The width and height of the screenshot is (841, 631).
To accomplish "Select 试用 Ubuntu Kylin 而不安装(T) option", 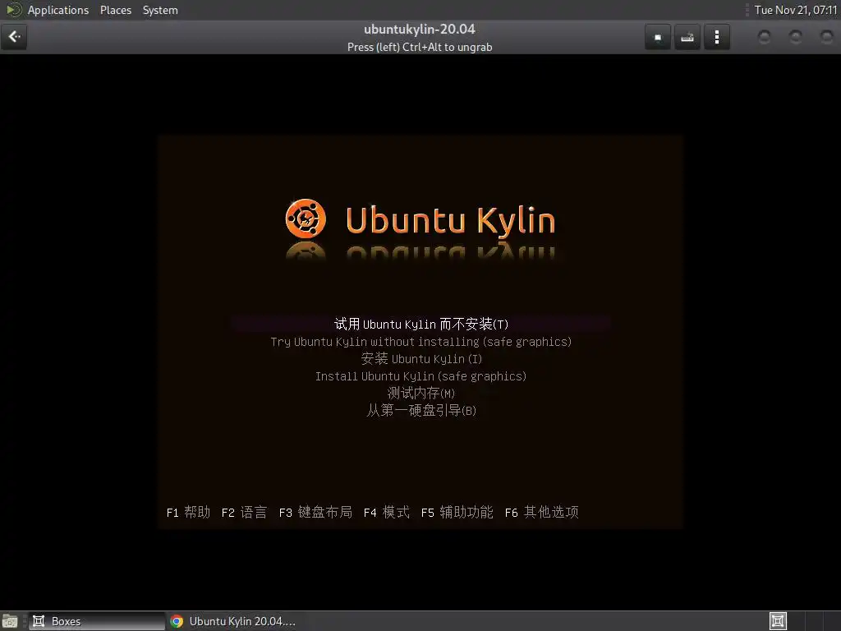I will click(x=421, y=324).
